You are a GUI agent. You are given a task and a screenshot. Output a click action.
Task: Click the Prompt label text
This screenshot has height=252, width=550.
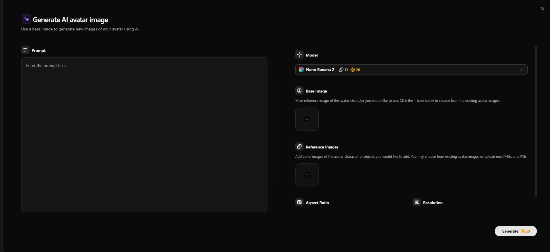coord(39,50)
